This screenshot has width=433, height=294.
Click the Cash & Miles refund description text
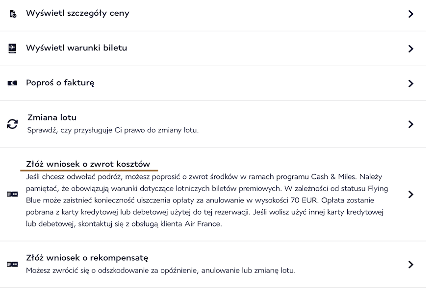(x=207, y=200)
